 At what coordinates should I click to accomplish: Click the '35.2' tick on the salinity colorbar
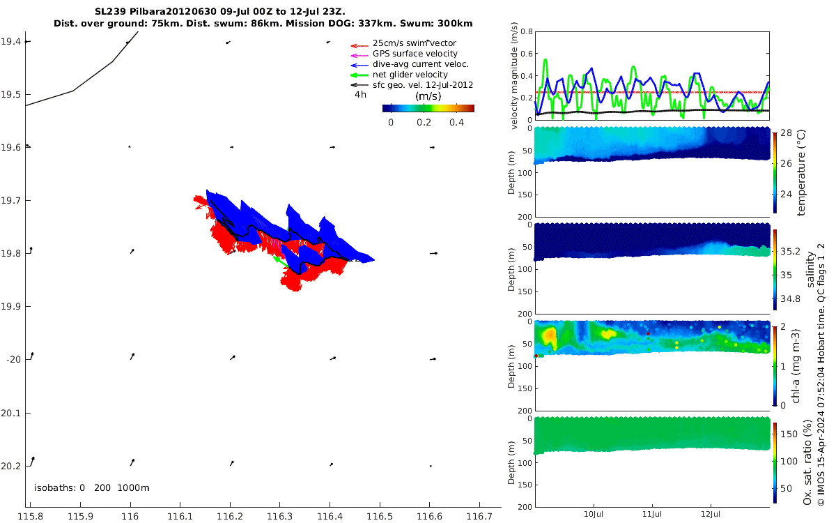click(789, 251)
